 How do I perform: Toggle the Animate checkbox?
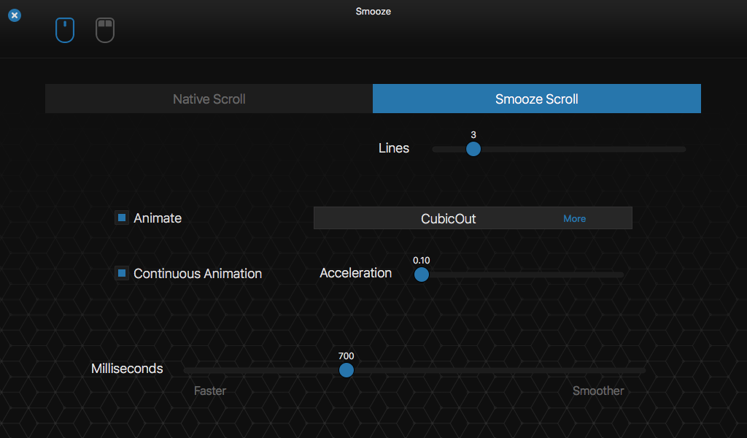point(122,218)
